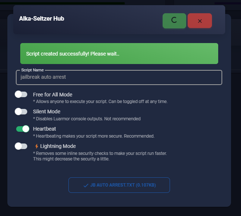Select the Free for All Mode label
Image resolution: width=241 pixels, height=216 pixels.
click(x=53, y=95)
